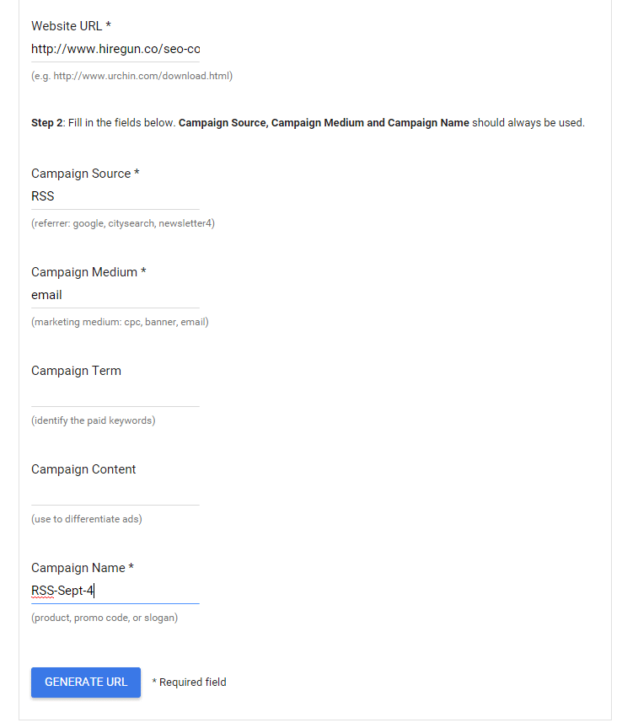Click the 'identify the paid keywords' hint
Viewport: 622px width, 728px height.
(x=94, y=420)
